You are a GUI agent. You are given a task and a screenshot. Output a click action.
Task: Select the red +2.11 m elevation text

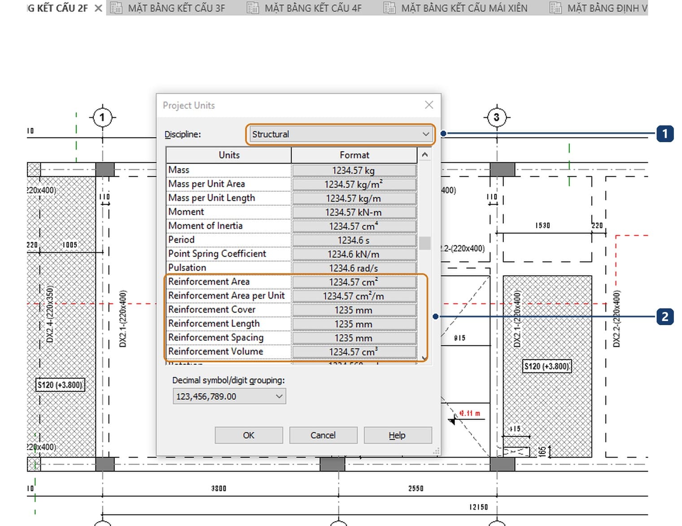[470, 413]
